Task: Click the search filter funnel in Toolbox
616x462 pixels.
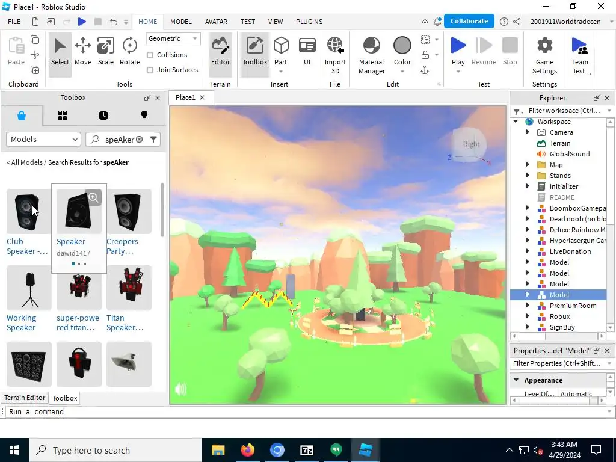Action: [153, 139]
